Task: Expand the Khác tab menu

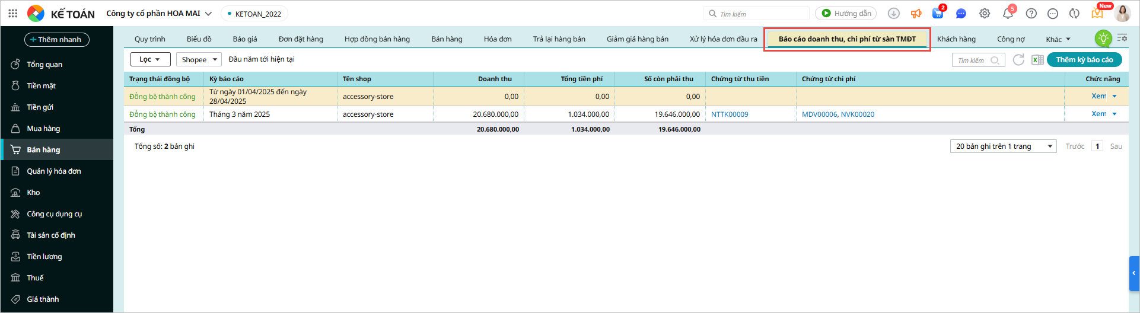Action: (1058, 39)
